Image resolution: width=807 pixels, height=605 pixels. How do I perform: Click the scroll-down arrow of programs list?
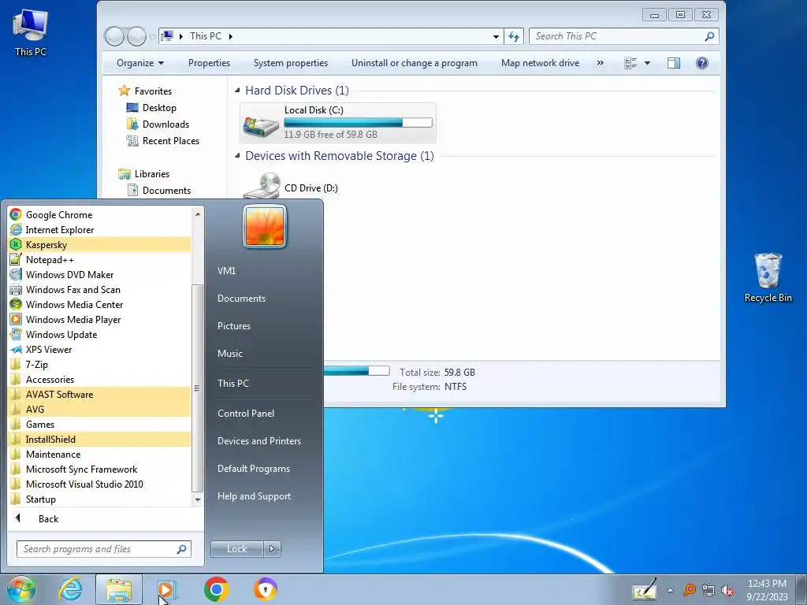(198, 499)
